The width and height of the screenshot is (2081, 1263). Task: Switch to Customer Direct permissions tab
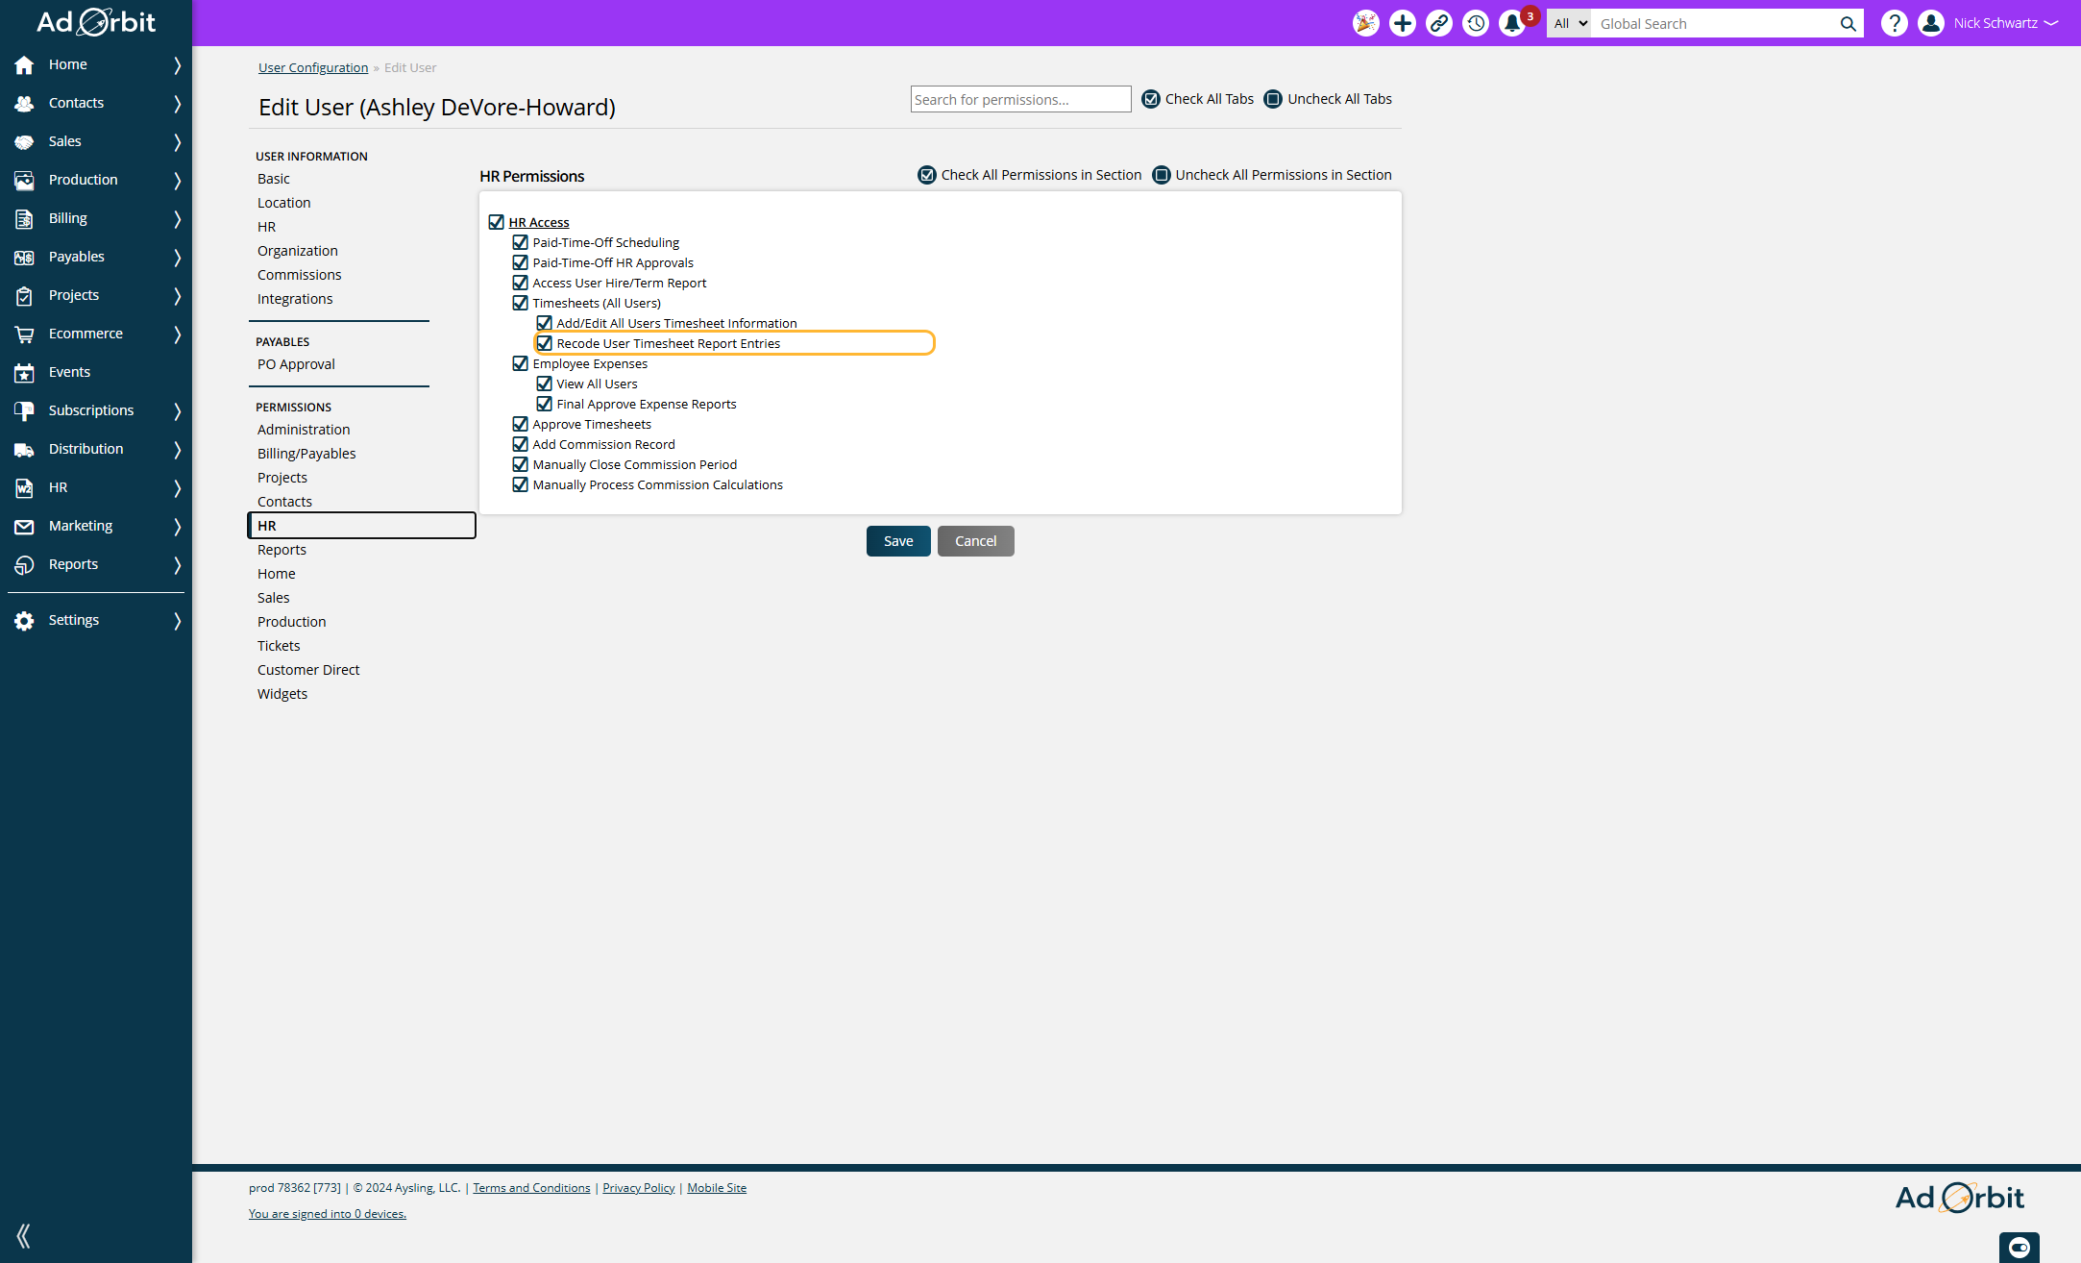pyautogui.click(x=308, y=670)
